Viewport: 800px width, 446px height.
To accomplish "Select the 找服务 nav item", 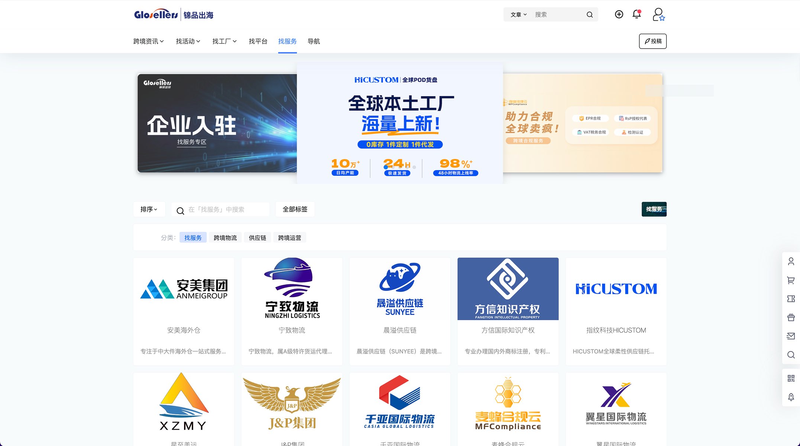I will [287, 41].
